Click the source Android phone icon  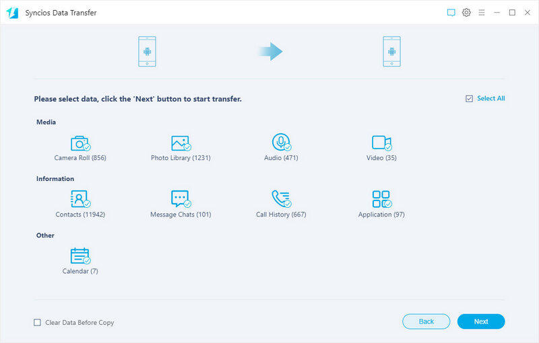[x=147, y=51]
